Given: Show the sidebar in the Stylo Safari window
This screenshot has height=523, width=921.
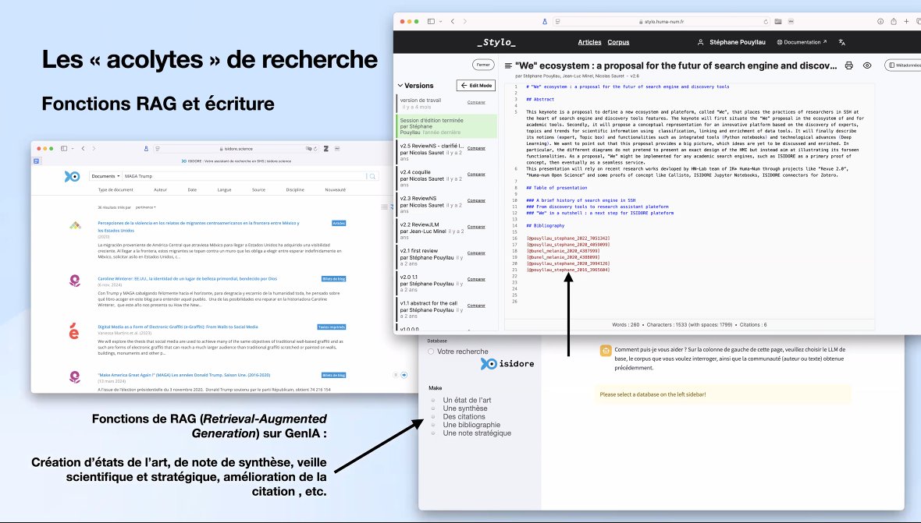Looking at the screenshot, I should click(x=431, y=21).
